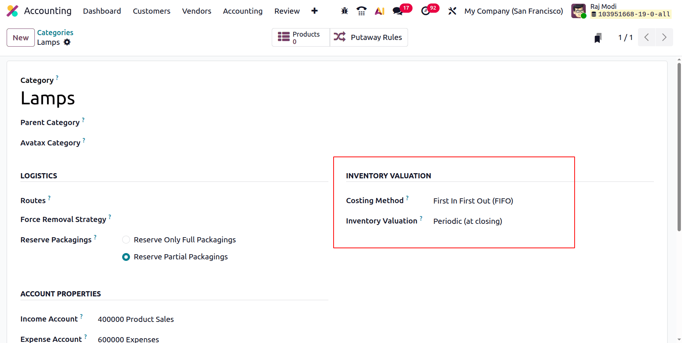Select Reserve Partial Packagings
Screen dimensions: 682x343
pyautogui.click(x=126, y=257)
